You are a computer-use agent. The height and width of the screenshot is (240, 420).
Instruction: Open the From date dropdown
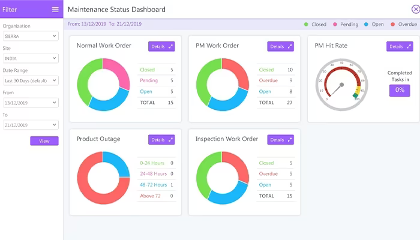tap(31, 103)
